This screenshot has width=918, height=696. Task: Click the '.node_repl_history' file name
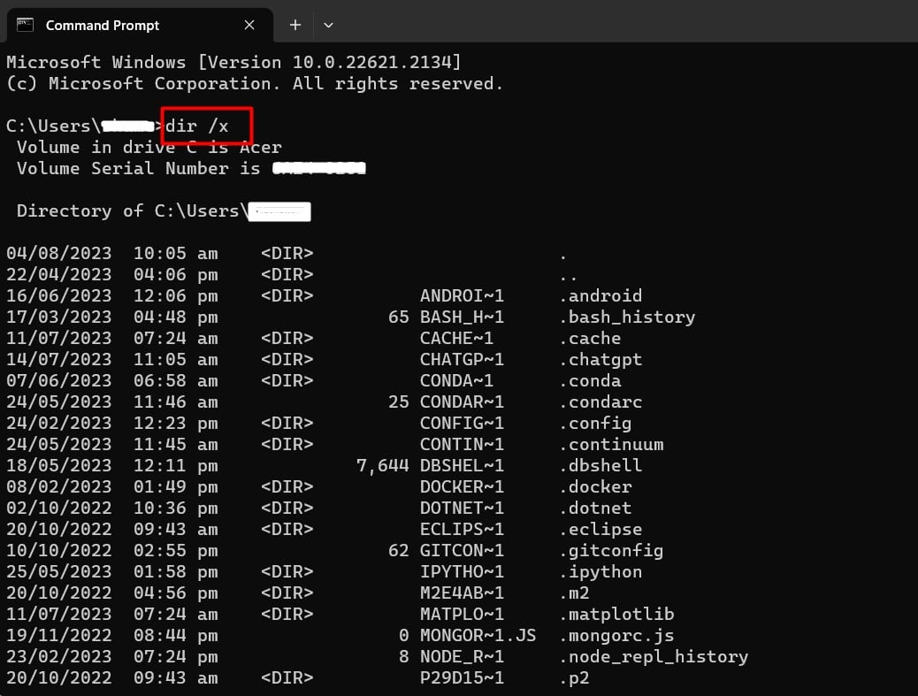click(654, 657)
